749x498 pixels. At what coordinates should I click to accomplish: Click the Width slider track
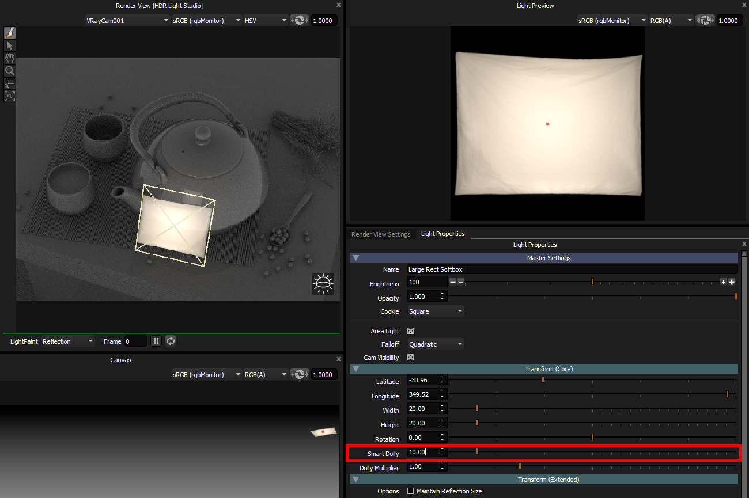point(592,409)
